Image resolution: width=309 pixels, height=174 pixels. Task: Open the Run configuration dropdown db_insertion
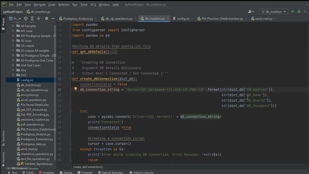click(273, 12)
